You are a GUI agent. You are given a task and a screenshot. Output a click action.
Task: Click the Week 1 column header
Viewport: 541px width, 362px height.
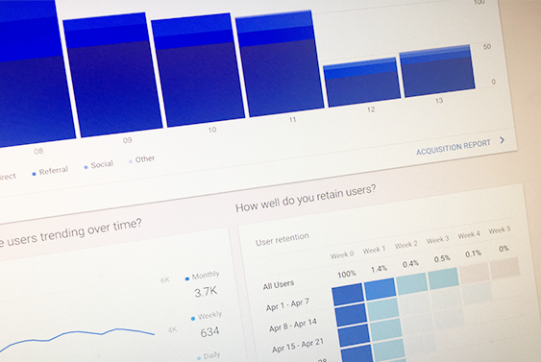[x=374, y=250]
